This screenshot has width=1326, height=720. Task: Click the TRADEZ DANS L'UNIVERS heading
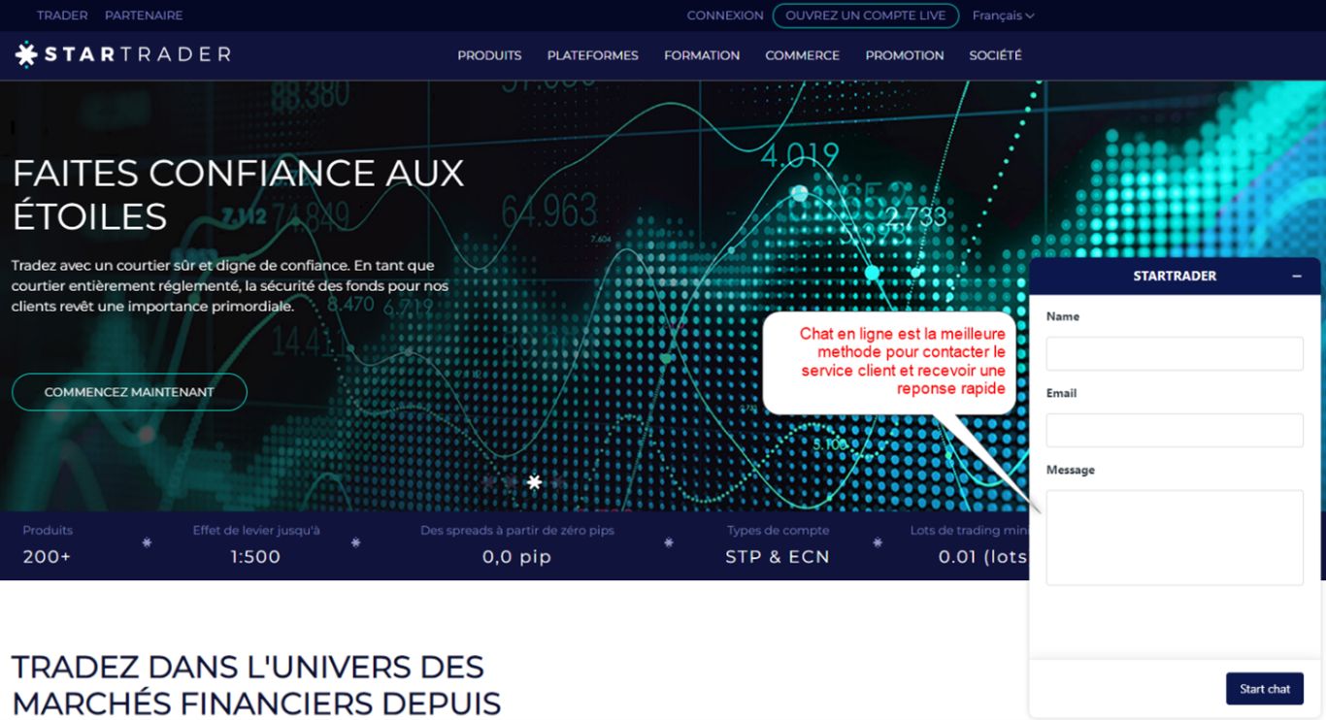point(256,684)
